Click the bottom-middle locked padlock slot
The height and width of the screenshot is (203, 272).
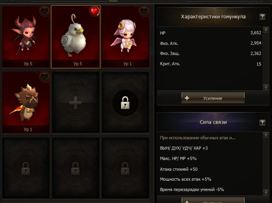point(75,168)
